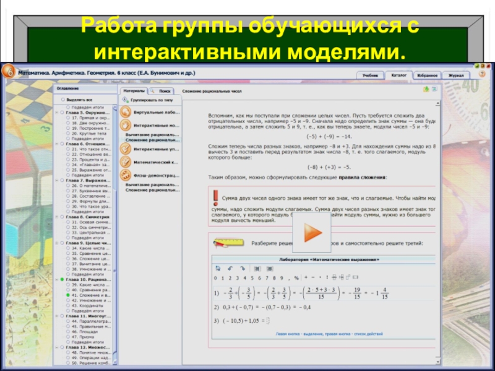The width and height of the screenshot is (495, 371).
Task: Click the green export icon above the content
Action: (426, 89)
